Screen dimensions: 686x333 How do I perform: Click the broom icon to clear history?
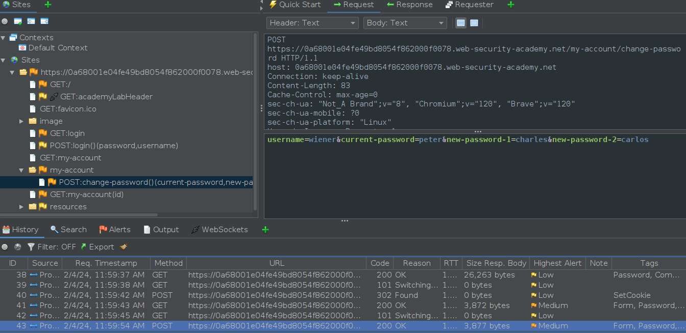(x=124, y=247)
